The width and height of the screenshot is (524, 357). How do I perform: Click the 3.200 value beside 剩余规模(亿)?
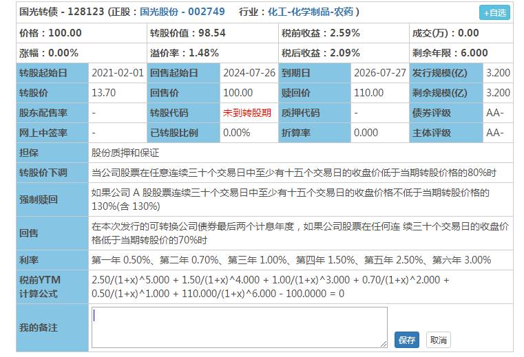coord(498,93)
